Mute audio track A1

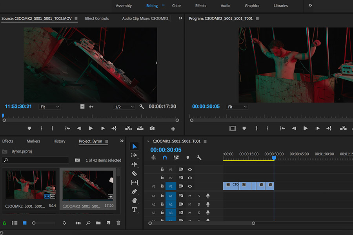pyautogui.click(x=190, y=196)
